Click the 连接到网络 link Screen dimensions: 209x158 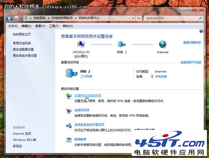pos(82,110)
